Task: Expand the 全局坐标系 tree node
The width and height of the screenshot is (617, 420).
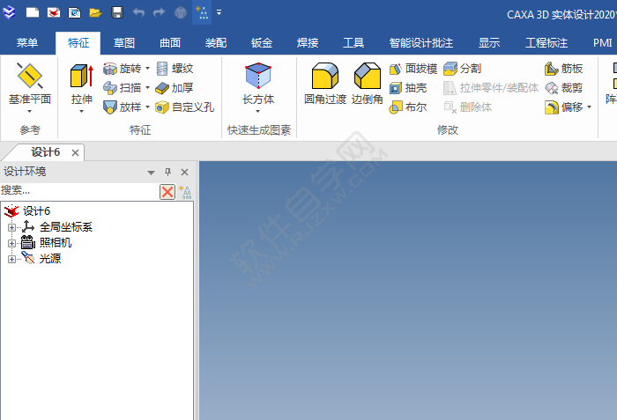Action: click(11, 227)
